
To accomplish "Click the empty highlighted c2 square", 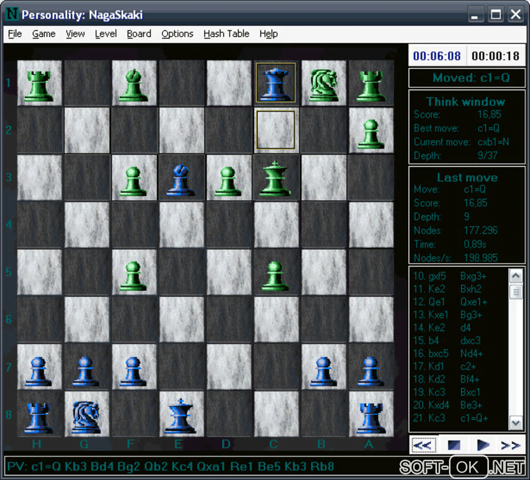I will pyautogui.click(x=276, y=130).
